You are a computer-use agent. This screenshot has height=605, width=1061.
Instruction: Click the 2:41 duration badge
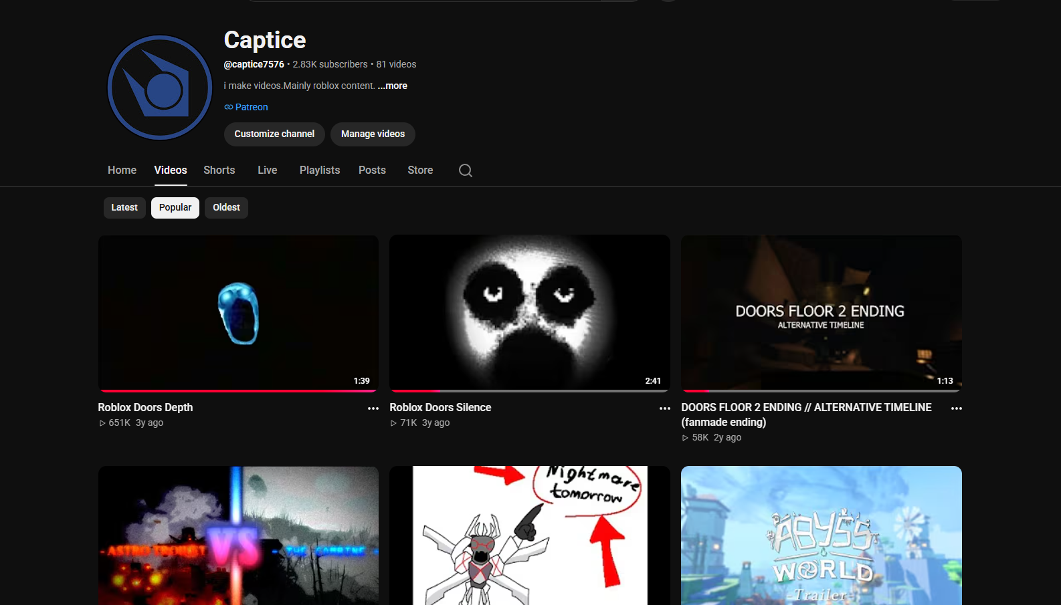(x=653, y=380)
